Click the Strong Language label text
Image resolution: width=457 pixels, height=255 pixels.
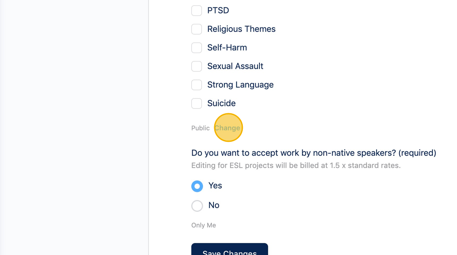240,85
